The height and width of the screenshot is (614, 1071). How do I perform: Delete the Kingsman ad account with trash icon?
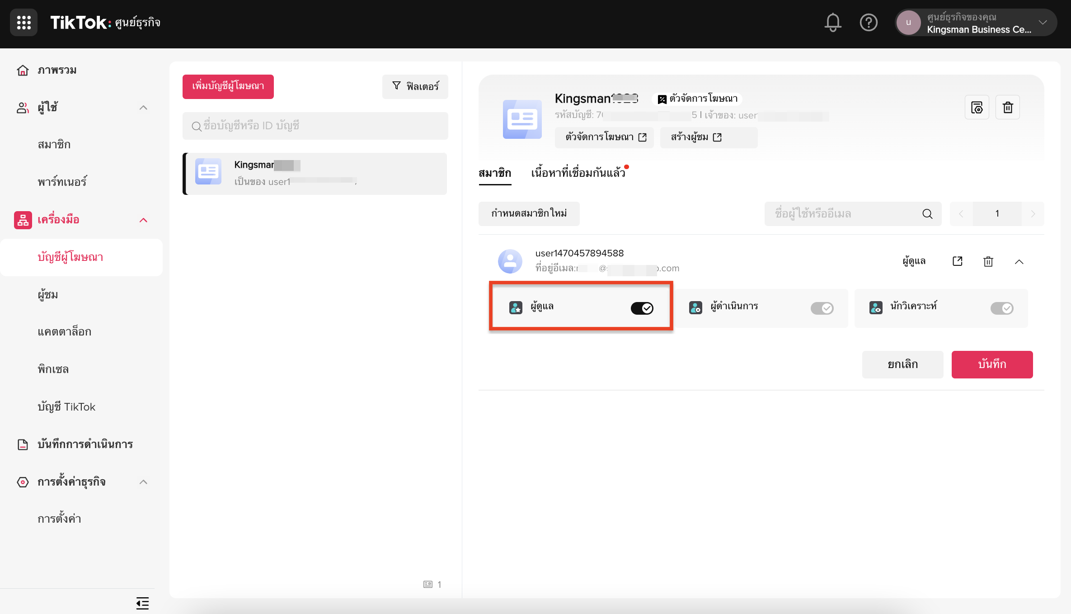pyautogui.click(x=1007, y=108)
